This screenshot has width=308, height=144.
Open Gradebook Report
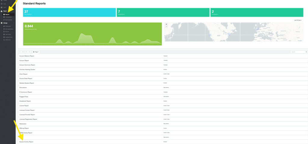163,101
